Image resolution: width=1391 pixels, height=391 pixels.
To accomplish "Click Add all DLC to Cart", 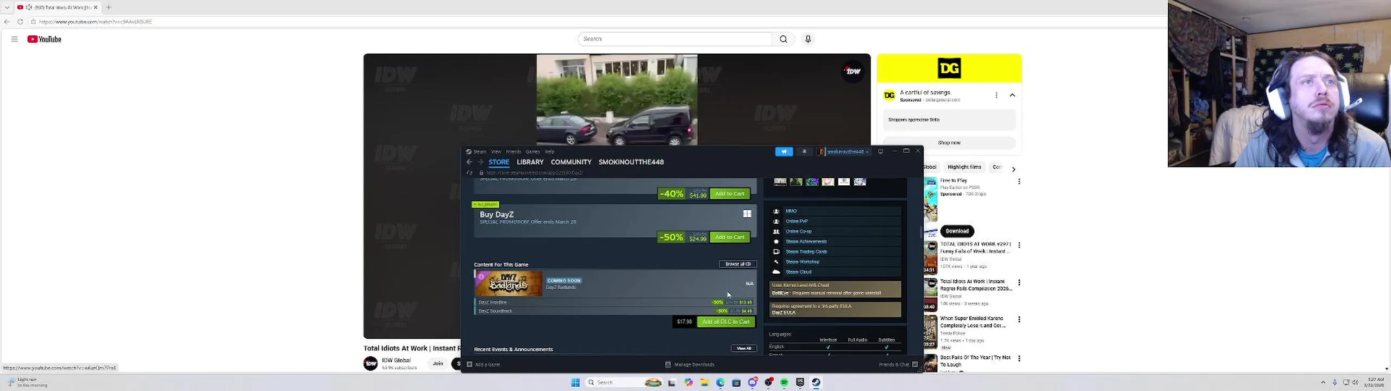I will tap(725, 322).
